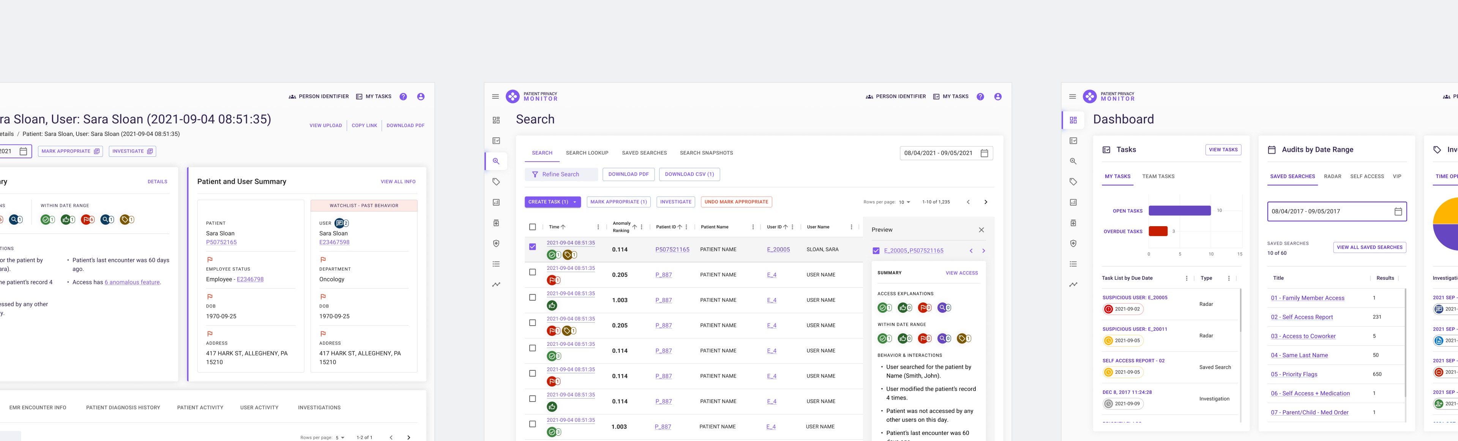This screenshot has width=1458, height=441.
Task: Uncheck the SLOAN, SARA row checkbox
Action: [533, 247]
